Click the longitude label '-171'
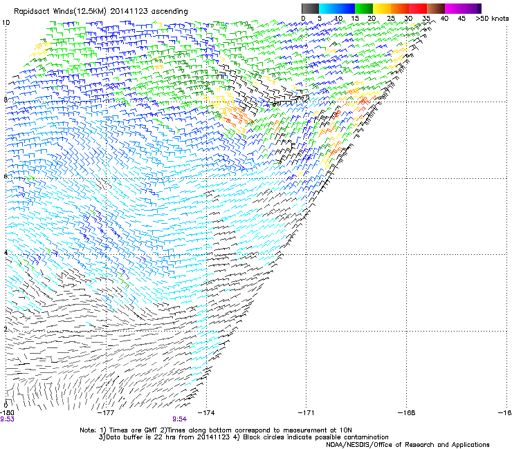Viewport: 512px width, 449px height. (x=306, y=412)
